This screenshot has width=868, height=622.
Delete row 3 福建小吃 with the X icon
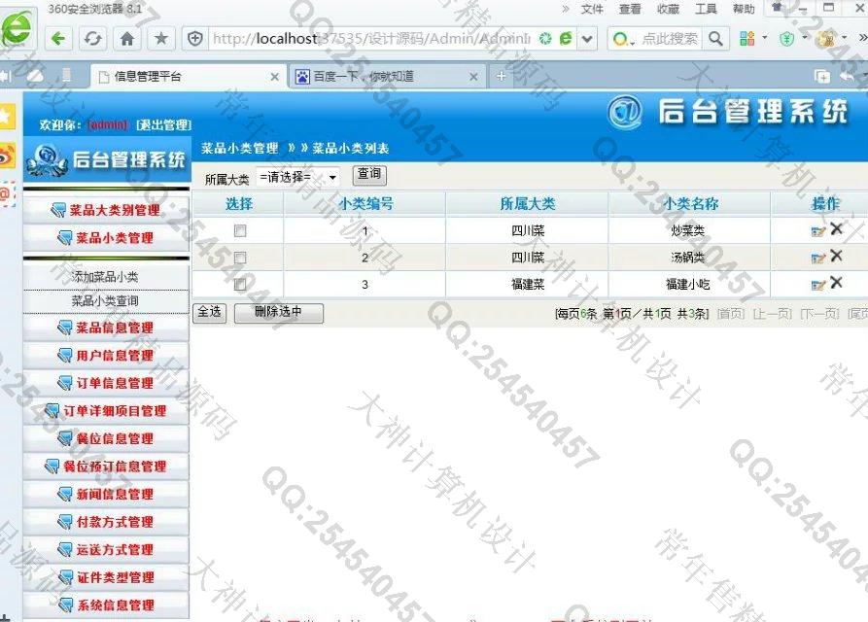[836, 284]
